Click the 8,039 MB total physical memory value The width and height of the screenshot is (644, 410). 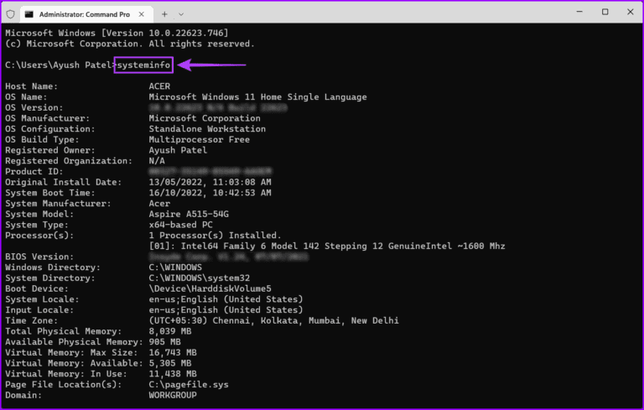170,331
